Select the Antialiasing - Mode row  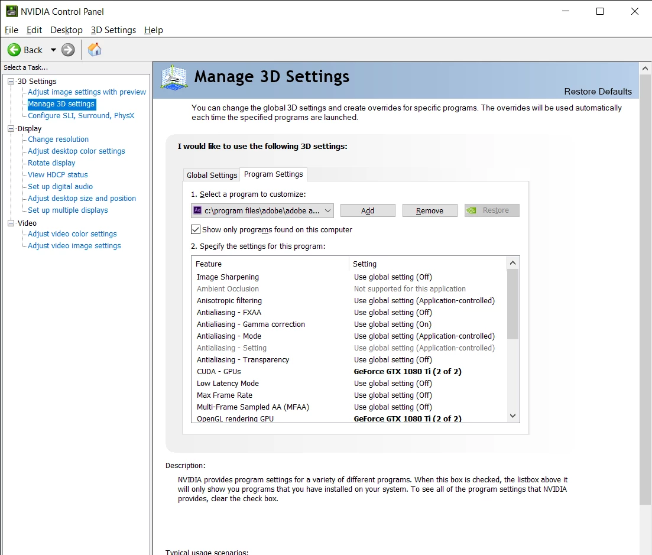(348, 336)
